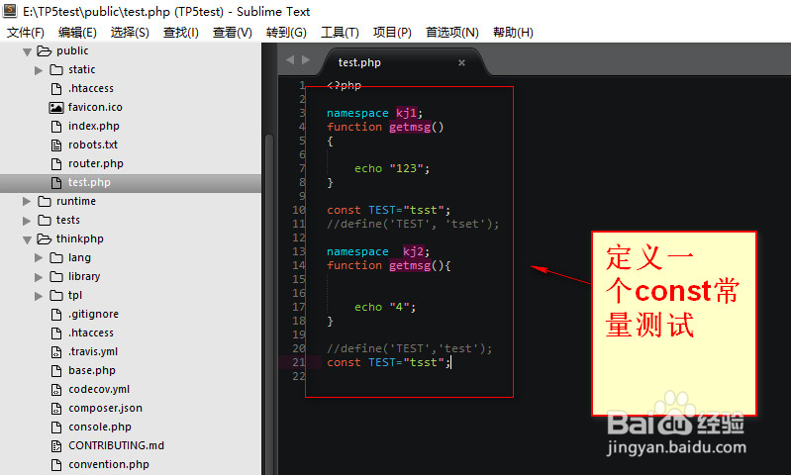Screen dimensions: 791x475
Task: Open base.php in the sidebar
Action: [x=92, y=371]
